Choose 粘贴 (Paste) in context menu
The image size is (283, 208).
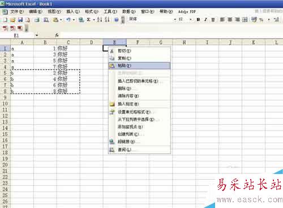139,66
